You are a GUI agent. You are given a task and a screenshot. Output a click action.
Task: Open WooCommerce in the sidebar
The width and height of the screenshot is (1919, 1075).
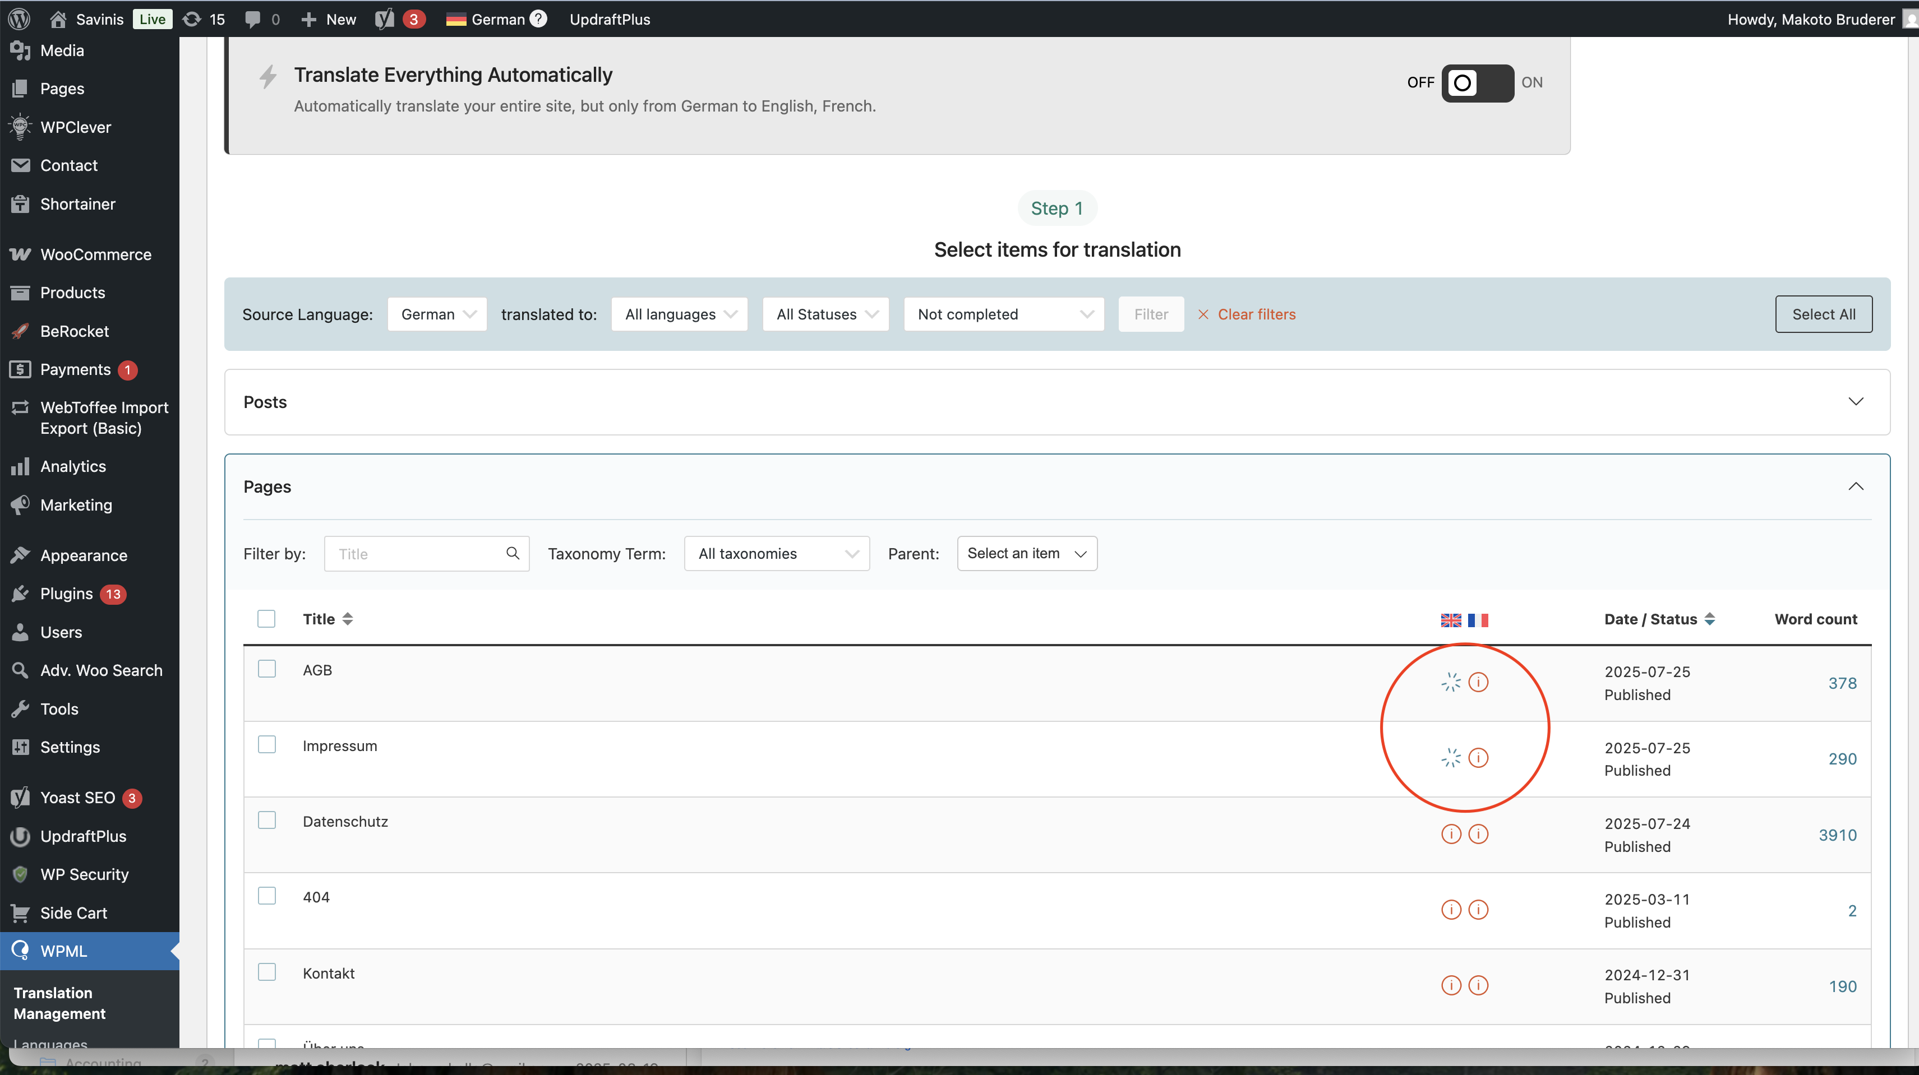click(89, 254)
